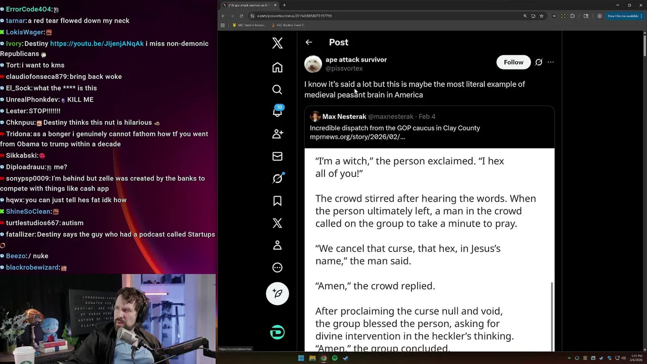Screen dimensions: 647x364
Task: Open Notifications bell with 18 badge
Action: 278,111
